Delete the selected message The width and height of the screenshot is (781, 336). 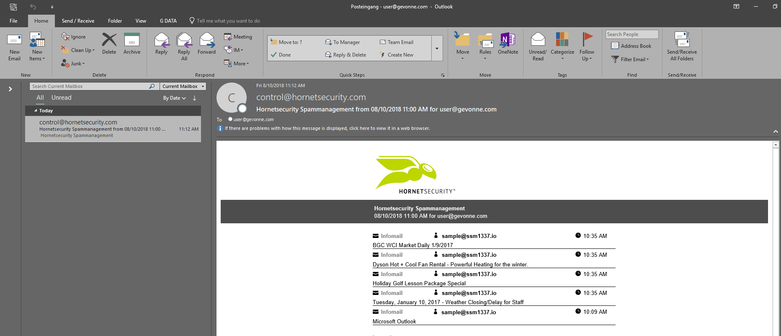click(109, 44)
